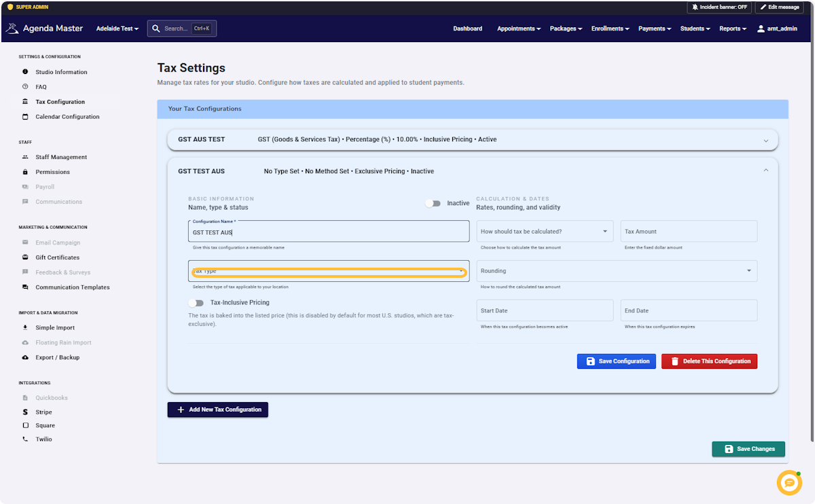Click the Super Admin shield icon
The image size is (815, 504).
tap(10, 7)
